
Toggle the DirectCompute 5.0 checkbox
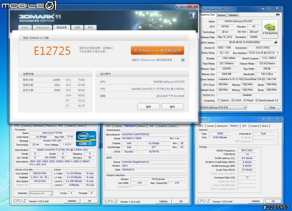click(256, 100)
